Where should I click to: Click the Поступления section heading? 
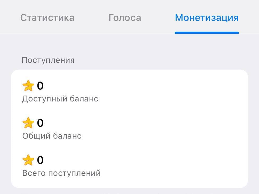coord(48,60)
